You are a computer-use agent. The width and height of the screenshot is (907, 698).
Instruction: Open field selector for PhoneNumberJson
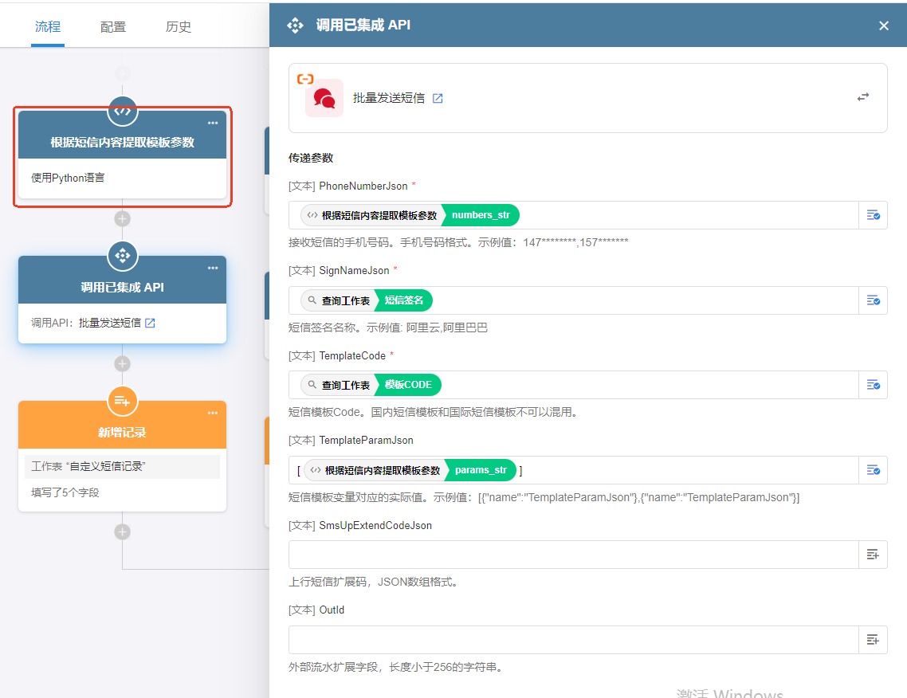tap(873, 215)
